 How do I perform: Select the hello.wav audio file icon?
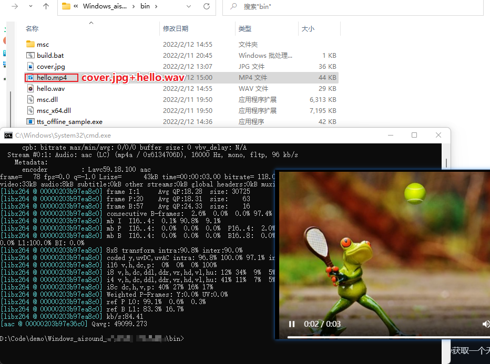click(30, 88)
